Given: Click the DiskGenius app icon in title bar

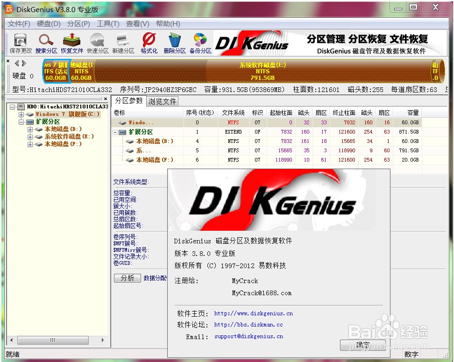Looking at the screenshot, I should tap(9, 9).
